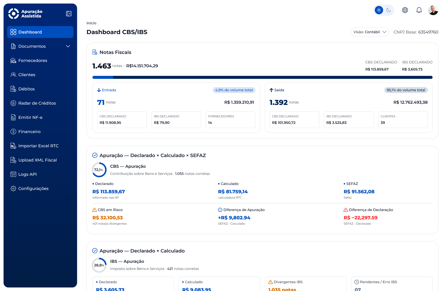Click the difference value +R$ 9,802.94

pyautogui.click(x=234, y=218)
